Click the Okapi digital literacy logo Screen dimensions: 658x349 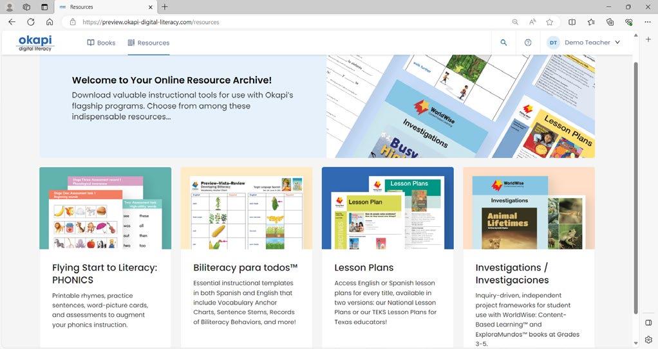(35, 42)
